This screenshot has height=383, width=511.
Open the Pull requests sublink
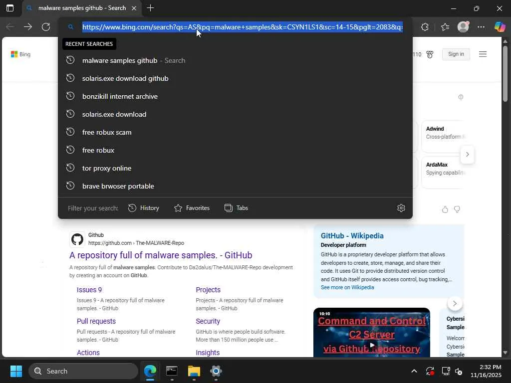pos(96,321)
